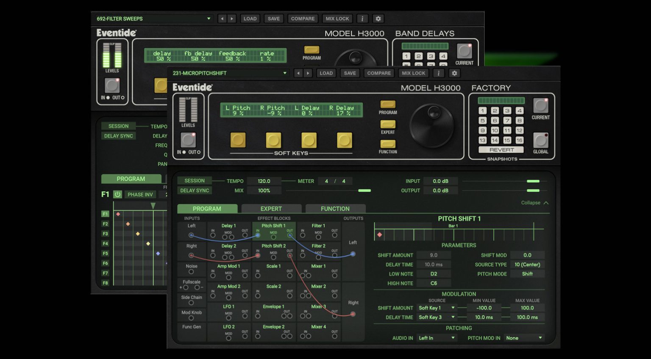The height and width of the screenshot is (359, 651).
Task: Toggle the IN/OUT bypass button
Action: point(188,140)
